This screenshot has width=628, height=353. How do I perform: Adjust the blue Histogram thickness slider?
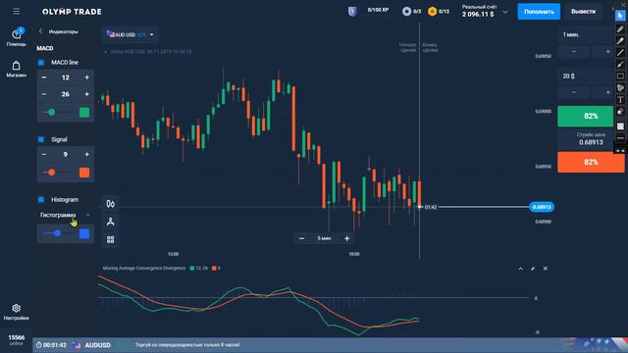coord(59,233)
